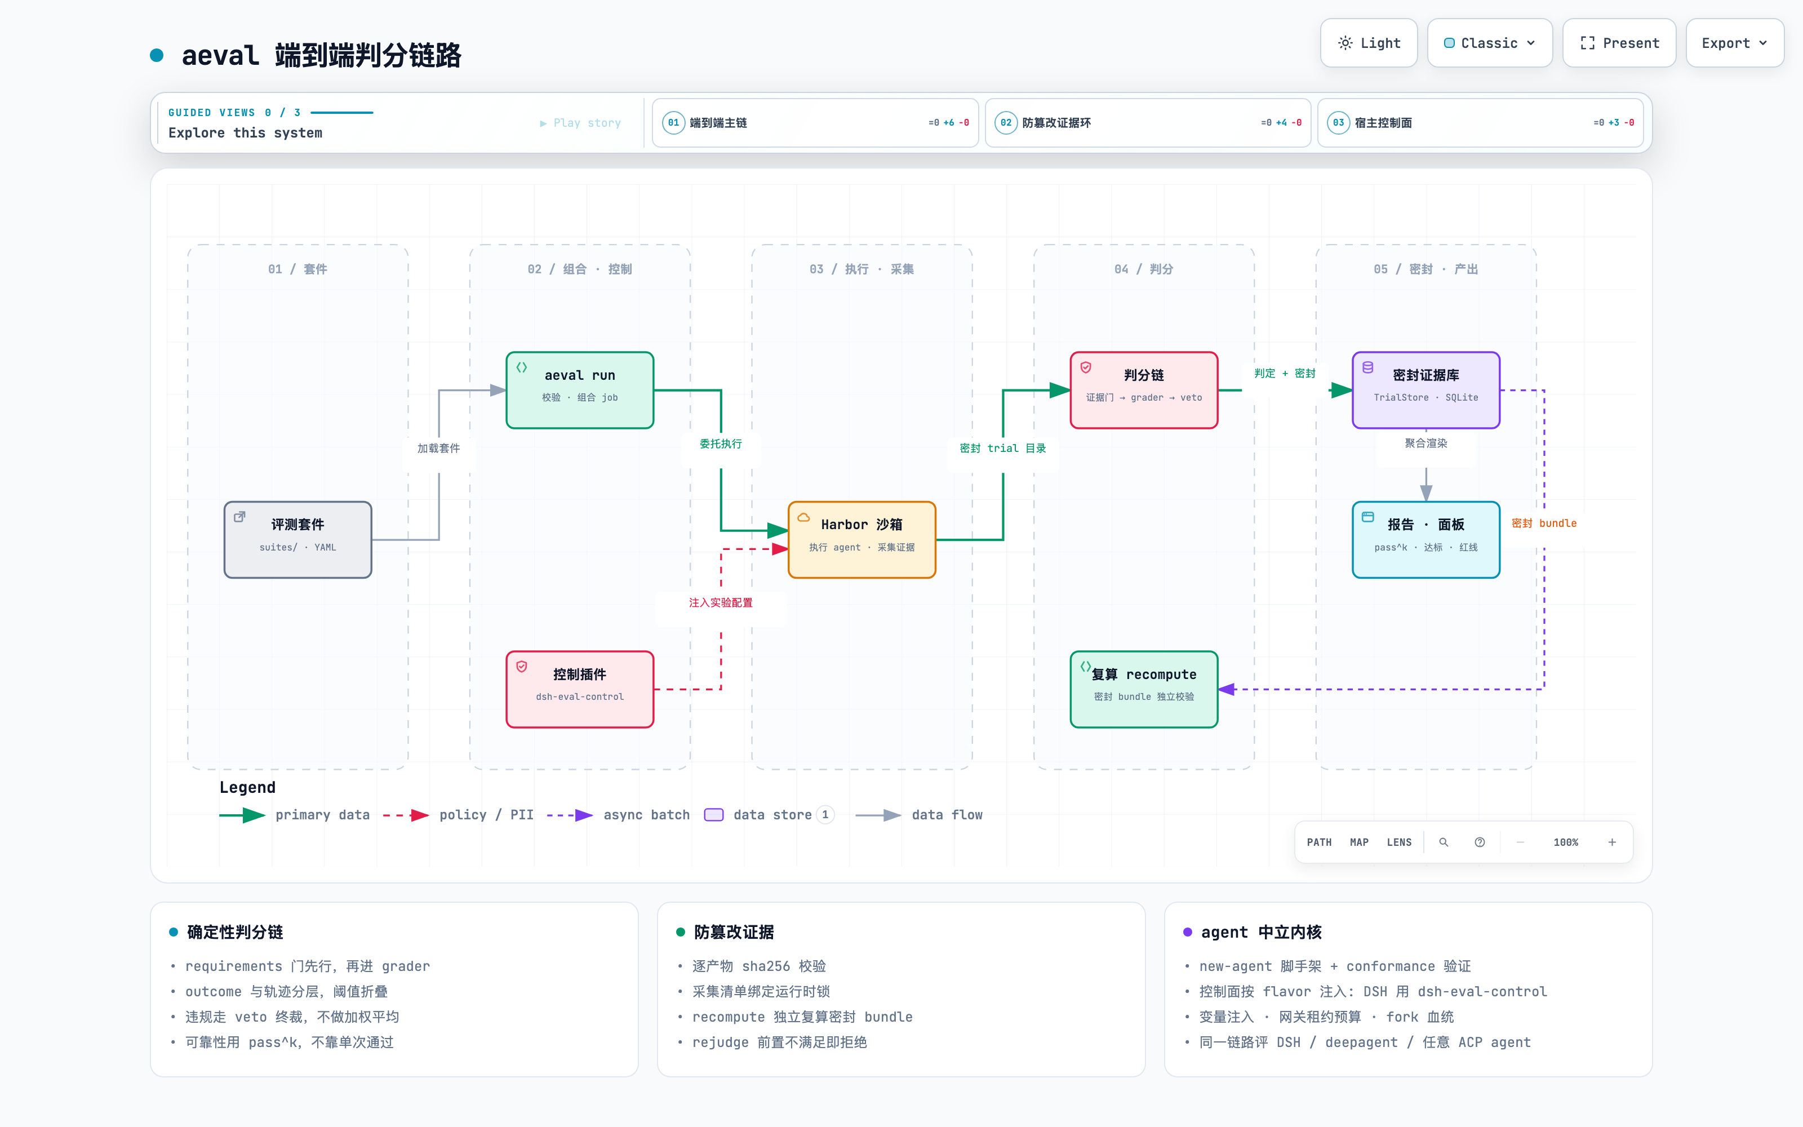Toggle data flow legend entry

(918, 815)
